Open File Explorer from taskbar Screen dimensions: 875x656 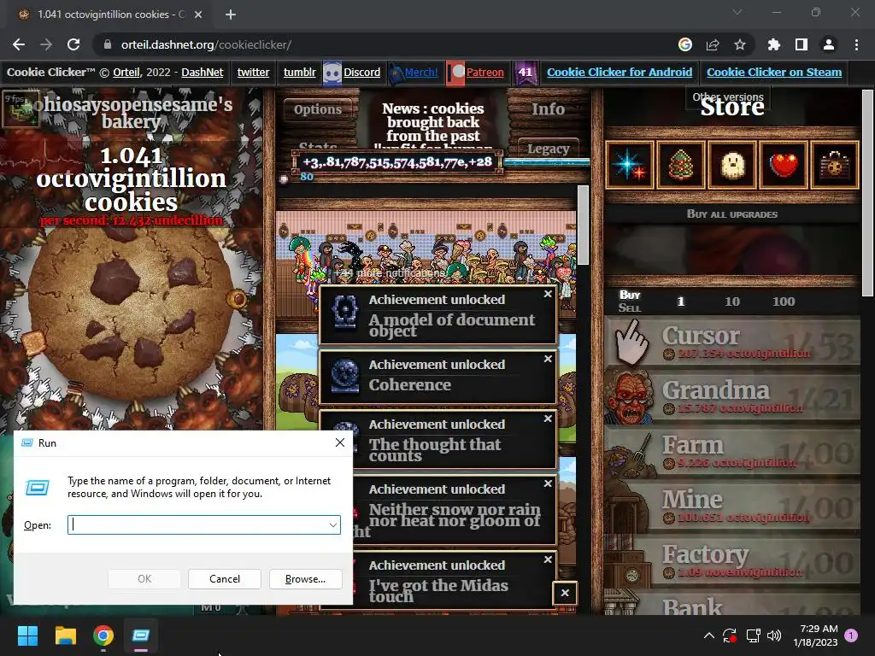[x=65, y=635]
